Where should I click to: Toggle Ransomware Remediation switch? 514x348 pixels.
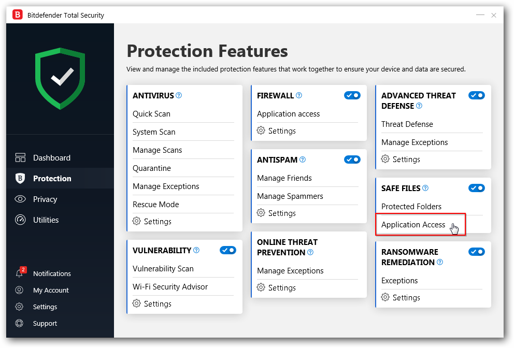477,252
